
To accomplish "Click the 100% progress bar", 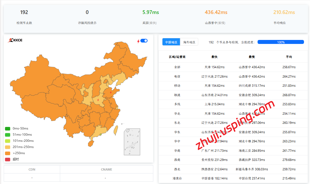I will pyautogui.click(x=280, y=42).
